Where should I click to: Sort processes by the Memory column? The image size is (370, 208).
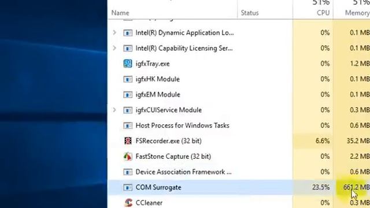(357, 13)
